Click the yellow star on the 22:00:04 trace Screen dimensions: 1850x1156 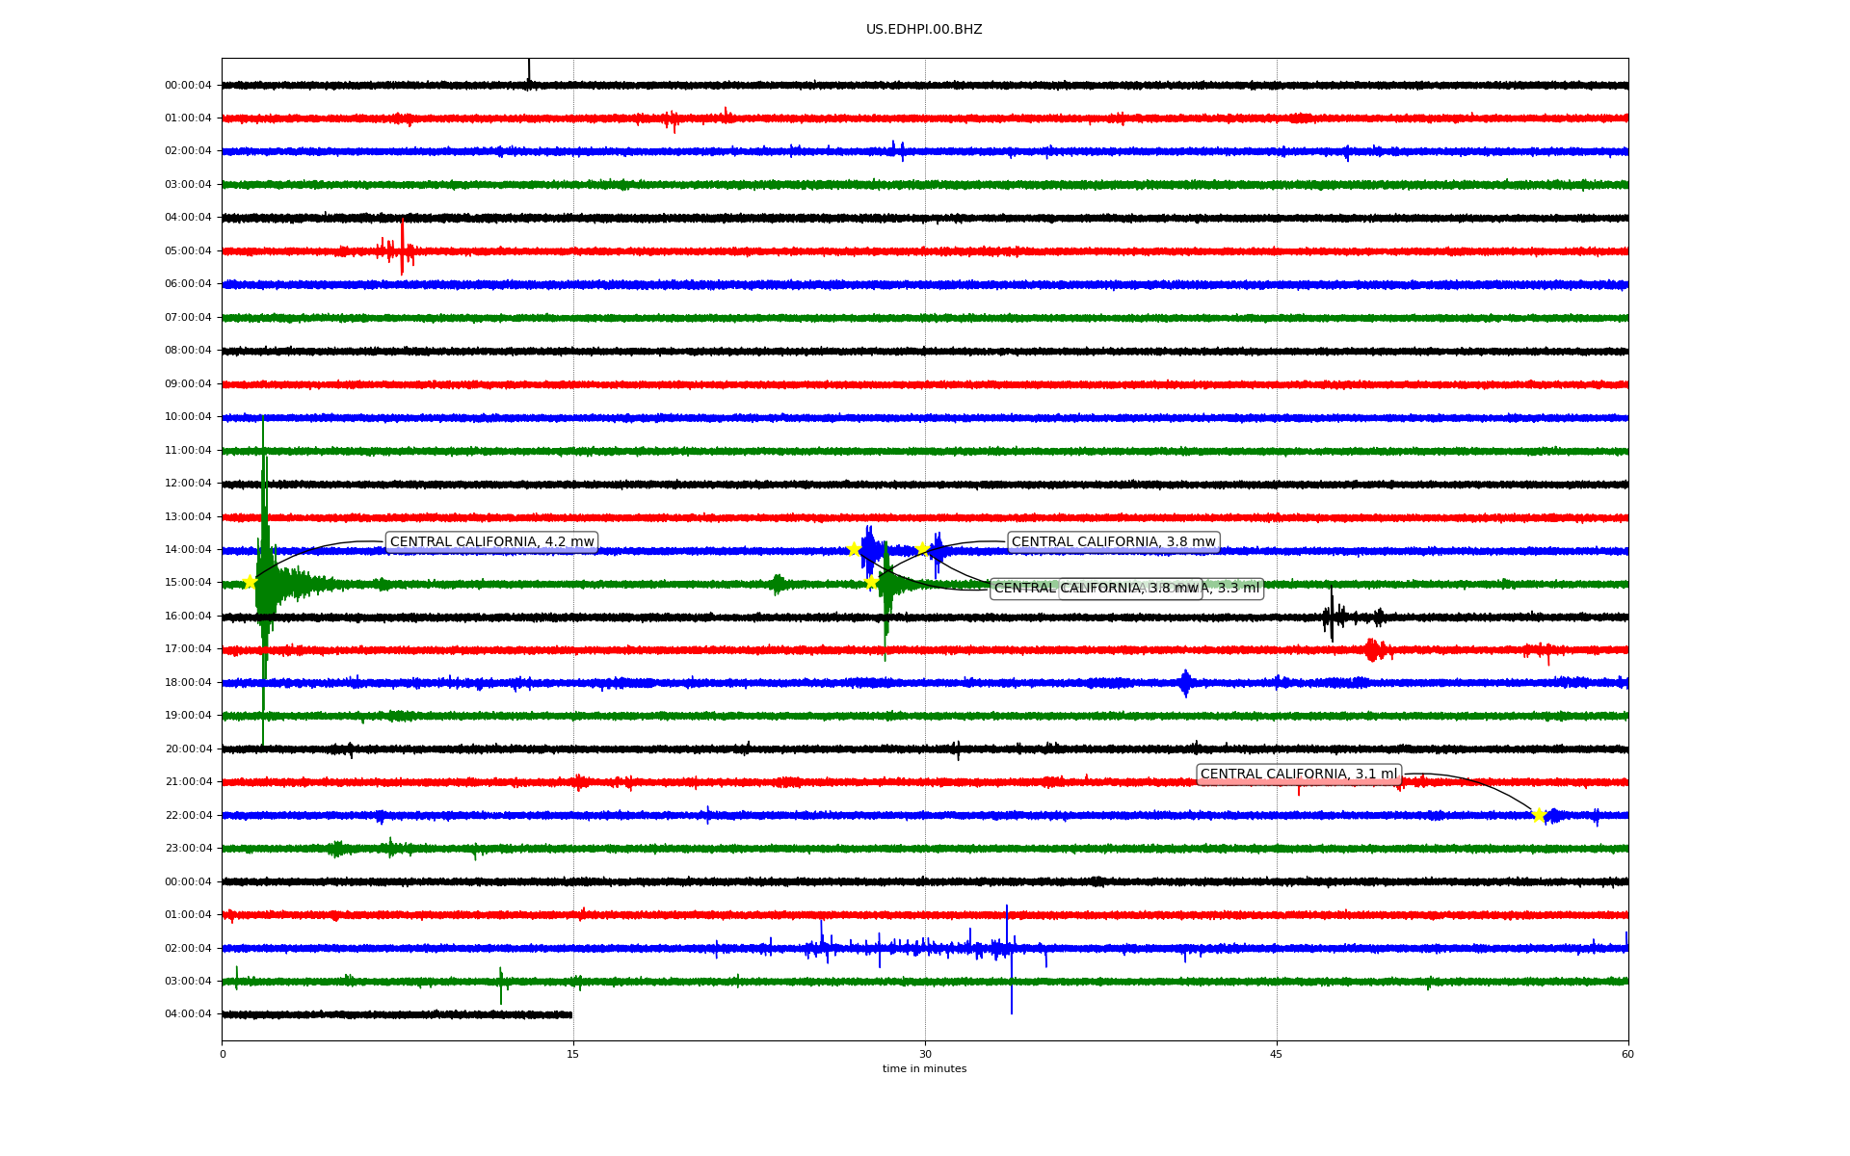pyautogui.click(x=1539, y=815)
